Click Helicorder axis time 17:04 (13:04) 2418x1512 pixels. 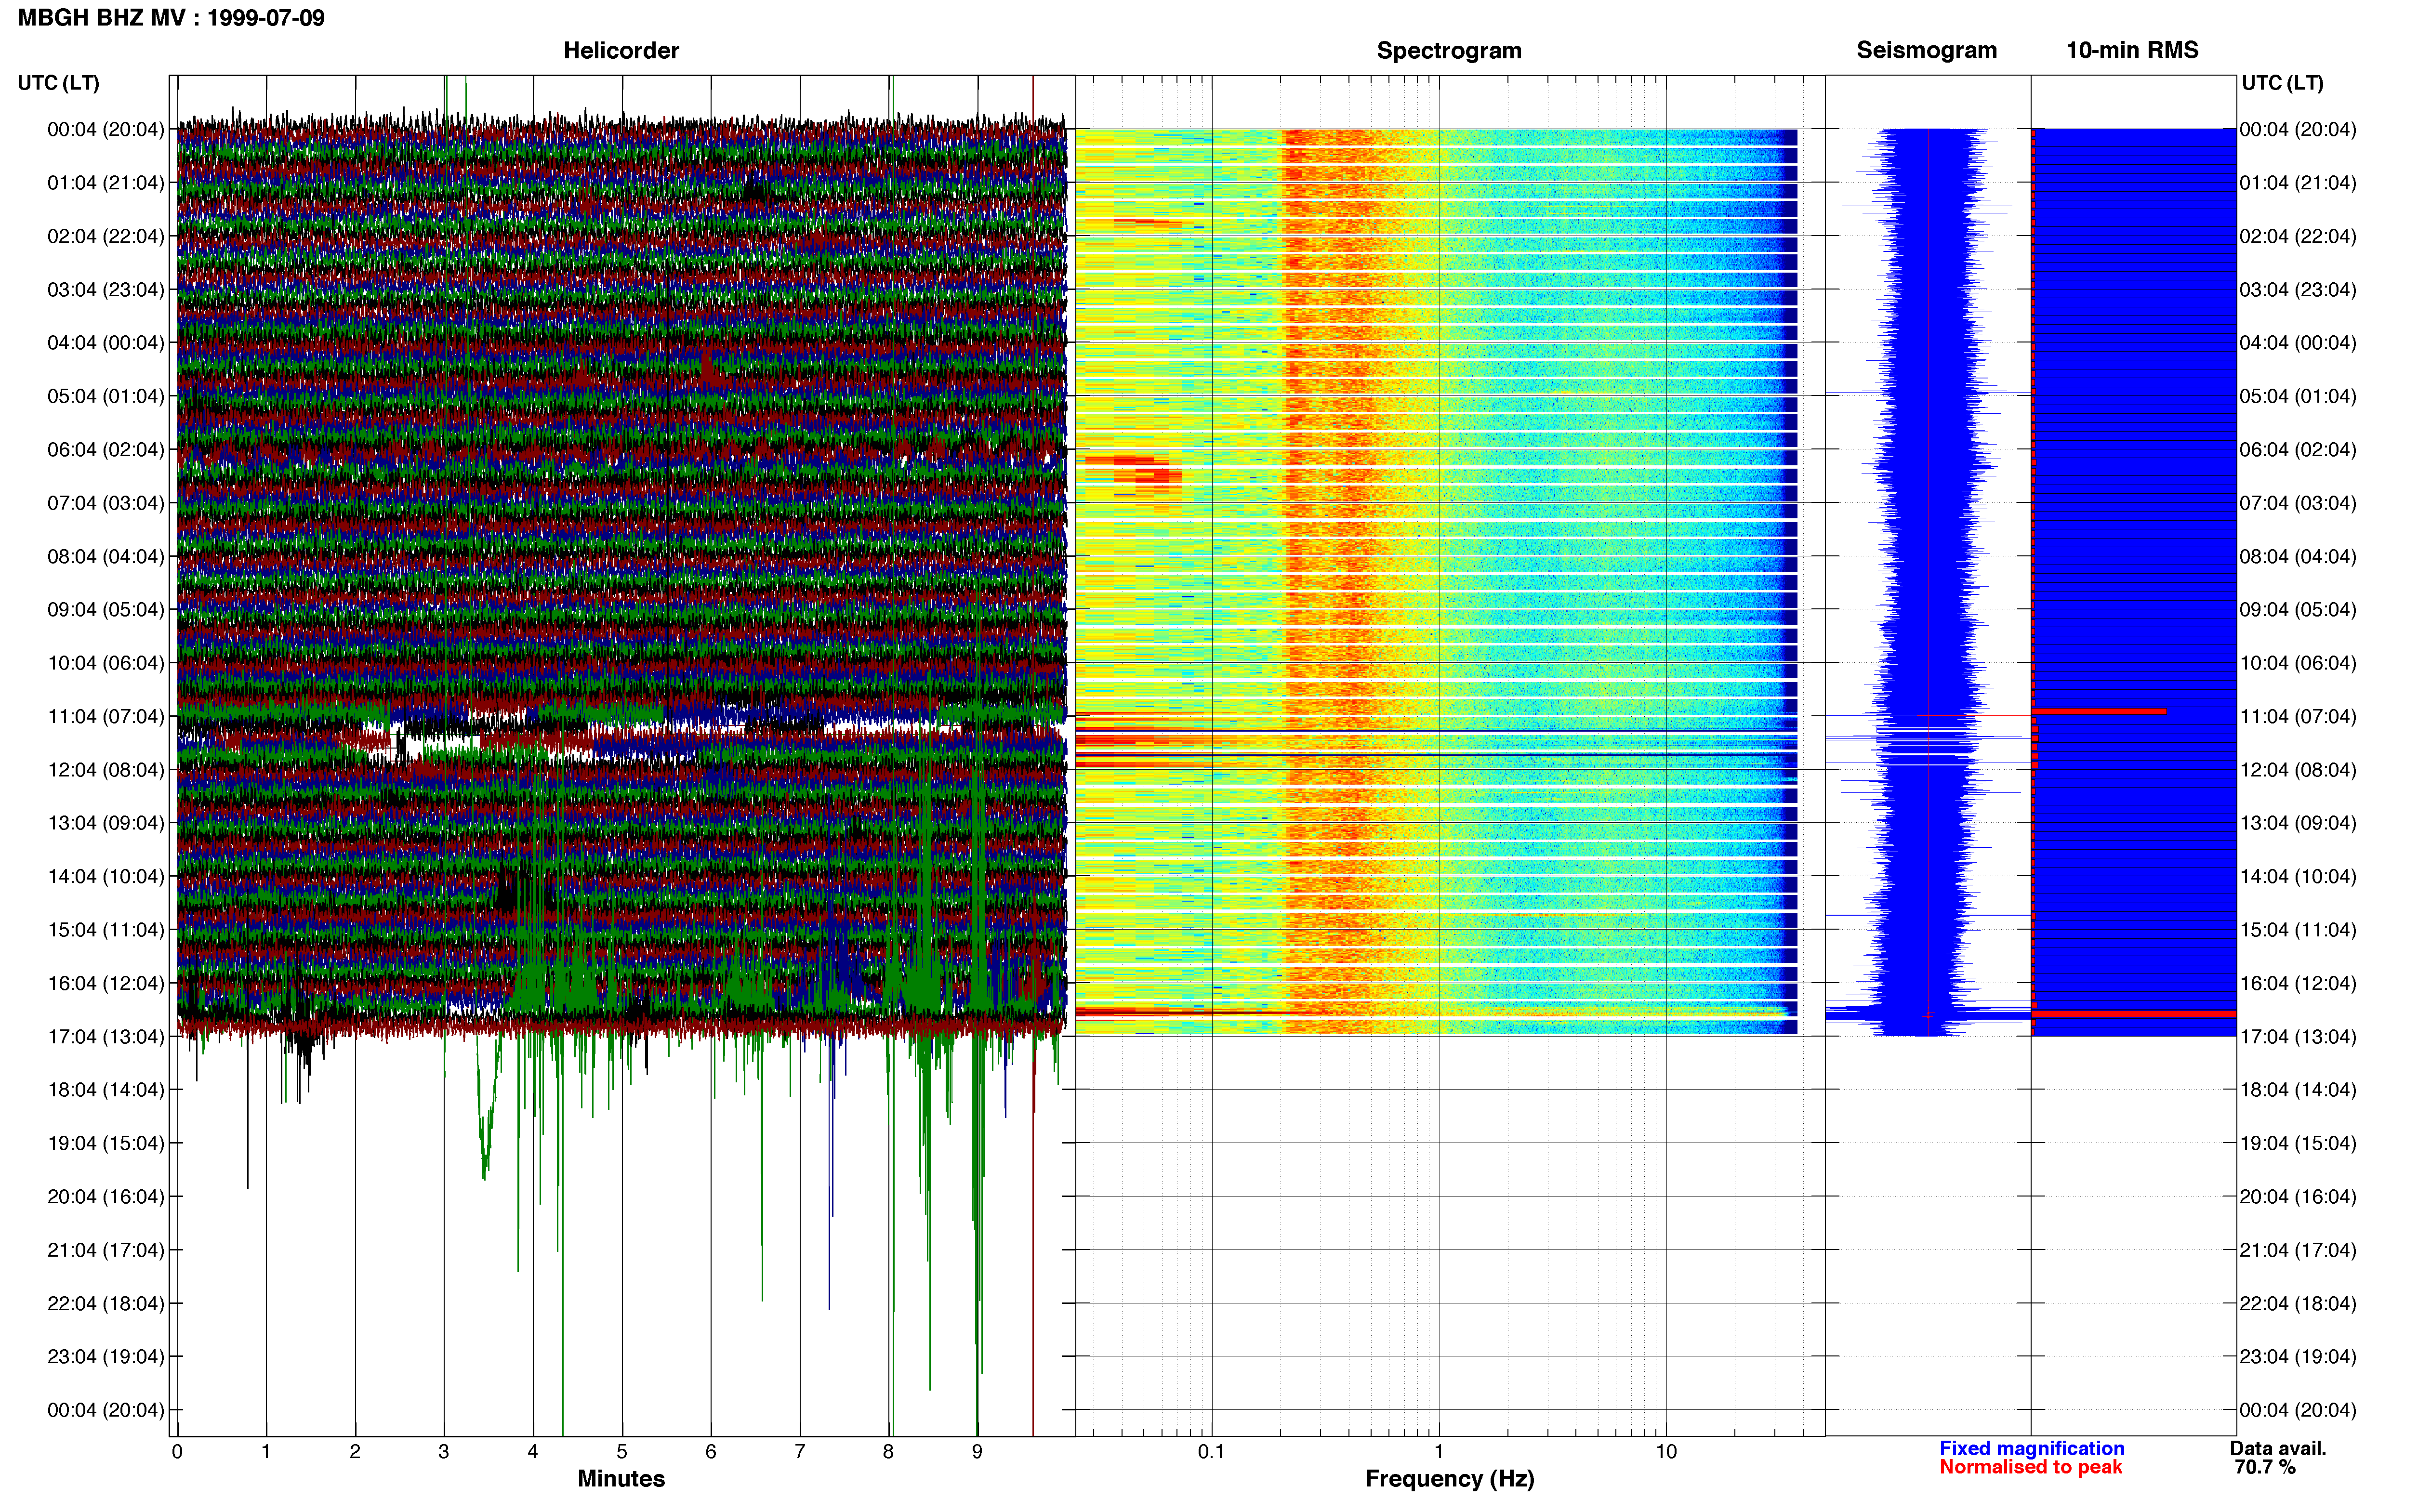click(x=106, y=1037)
